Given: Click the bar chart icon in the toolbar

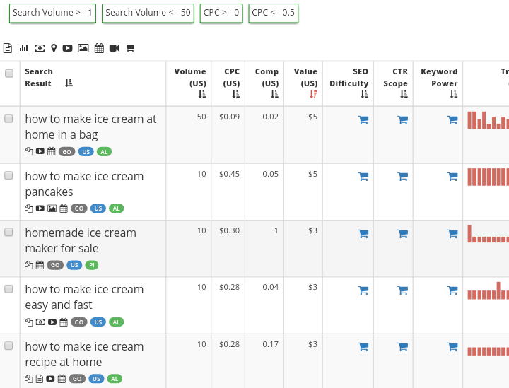Looking at the screenshot, I should tap(23, 48).
